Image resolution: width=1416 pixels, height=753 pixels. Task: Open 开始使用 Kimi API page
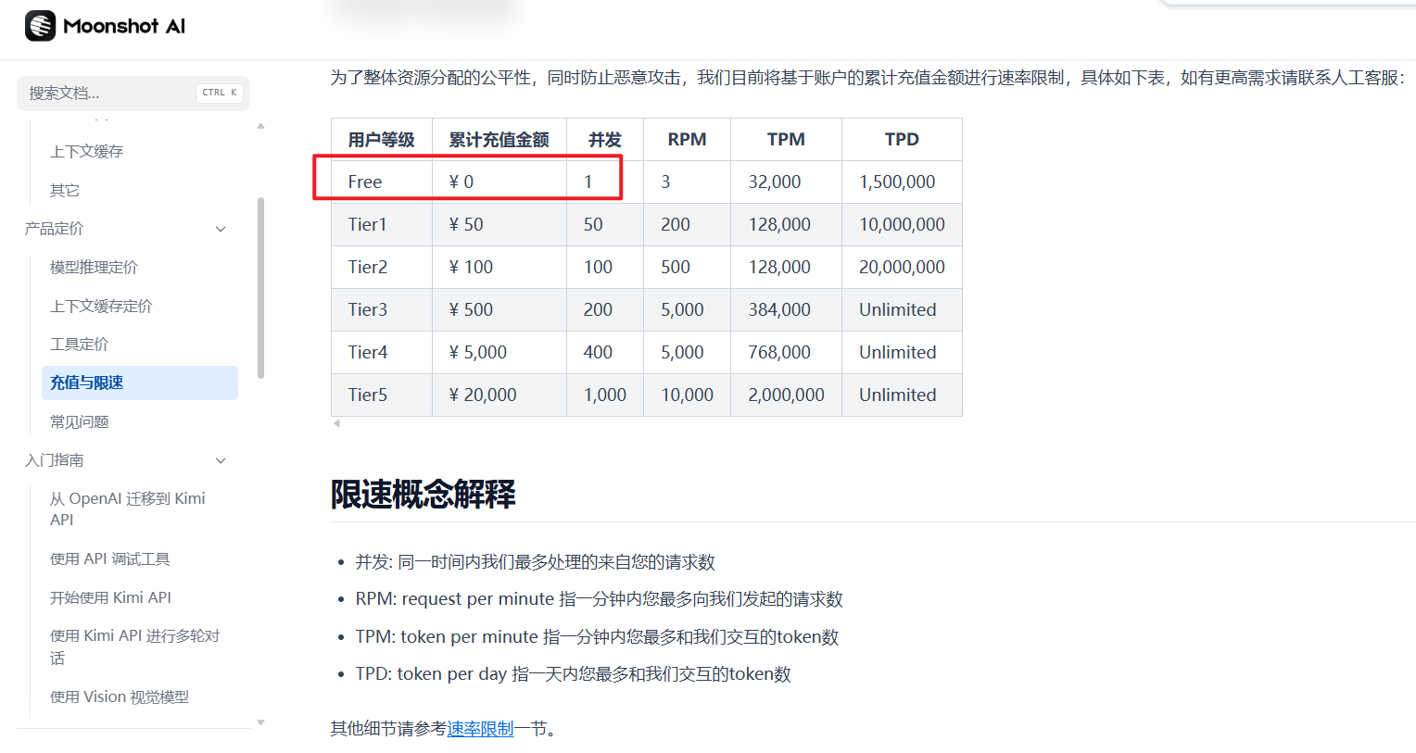point(110,597)
